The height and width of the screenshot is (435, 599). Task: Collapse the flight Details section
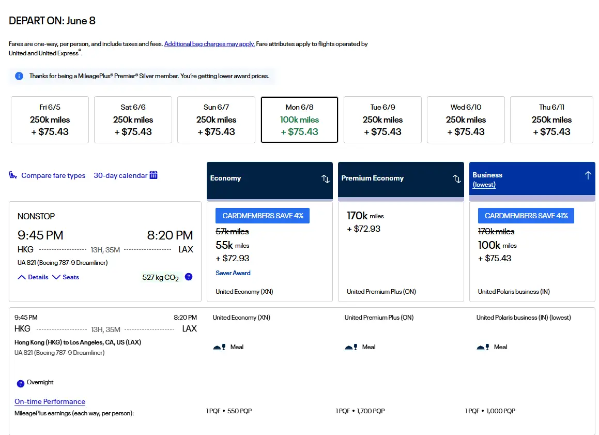[33, 277]
